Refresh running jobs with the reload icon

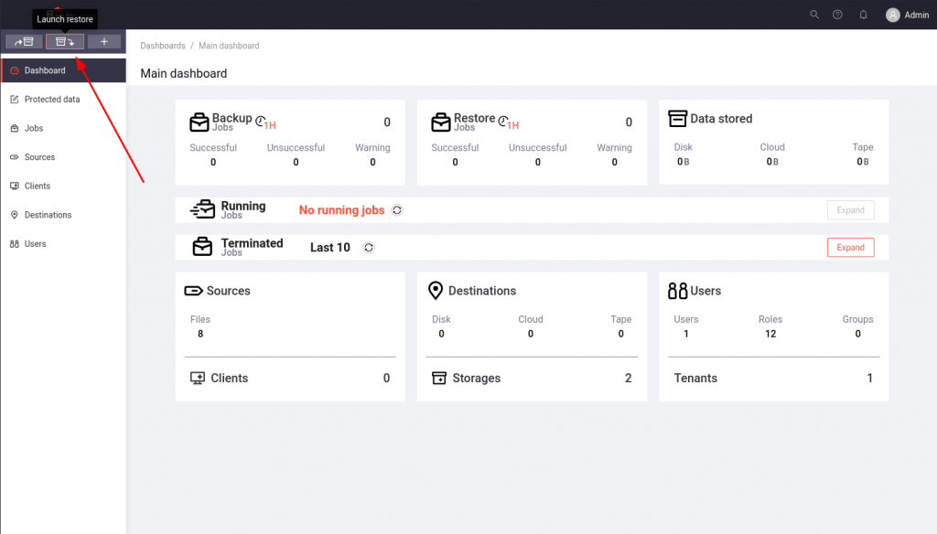tap(397, 210)
